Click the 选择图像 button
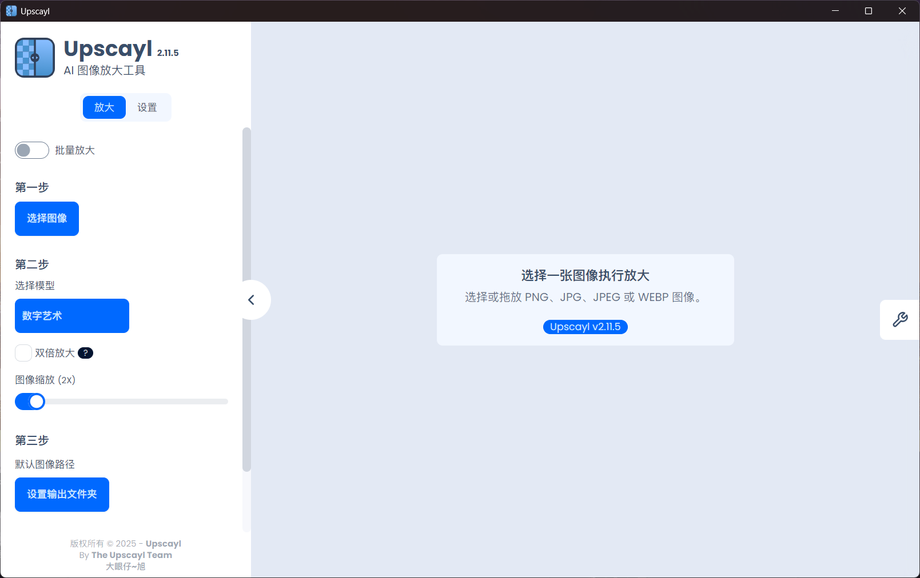 (47, 219)
